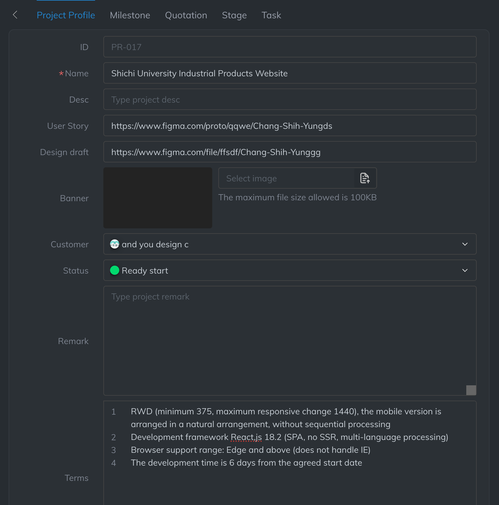Click the back arrow icon
The image size is (499, 505).
[15, 15]
